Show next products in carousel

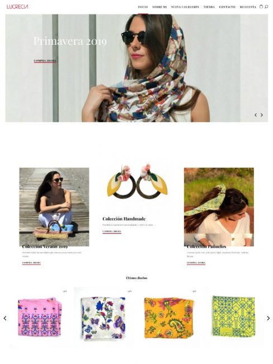pos(268,318)
